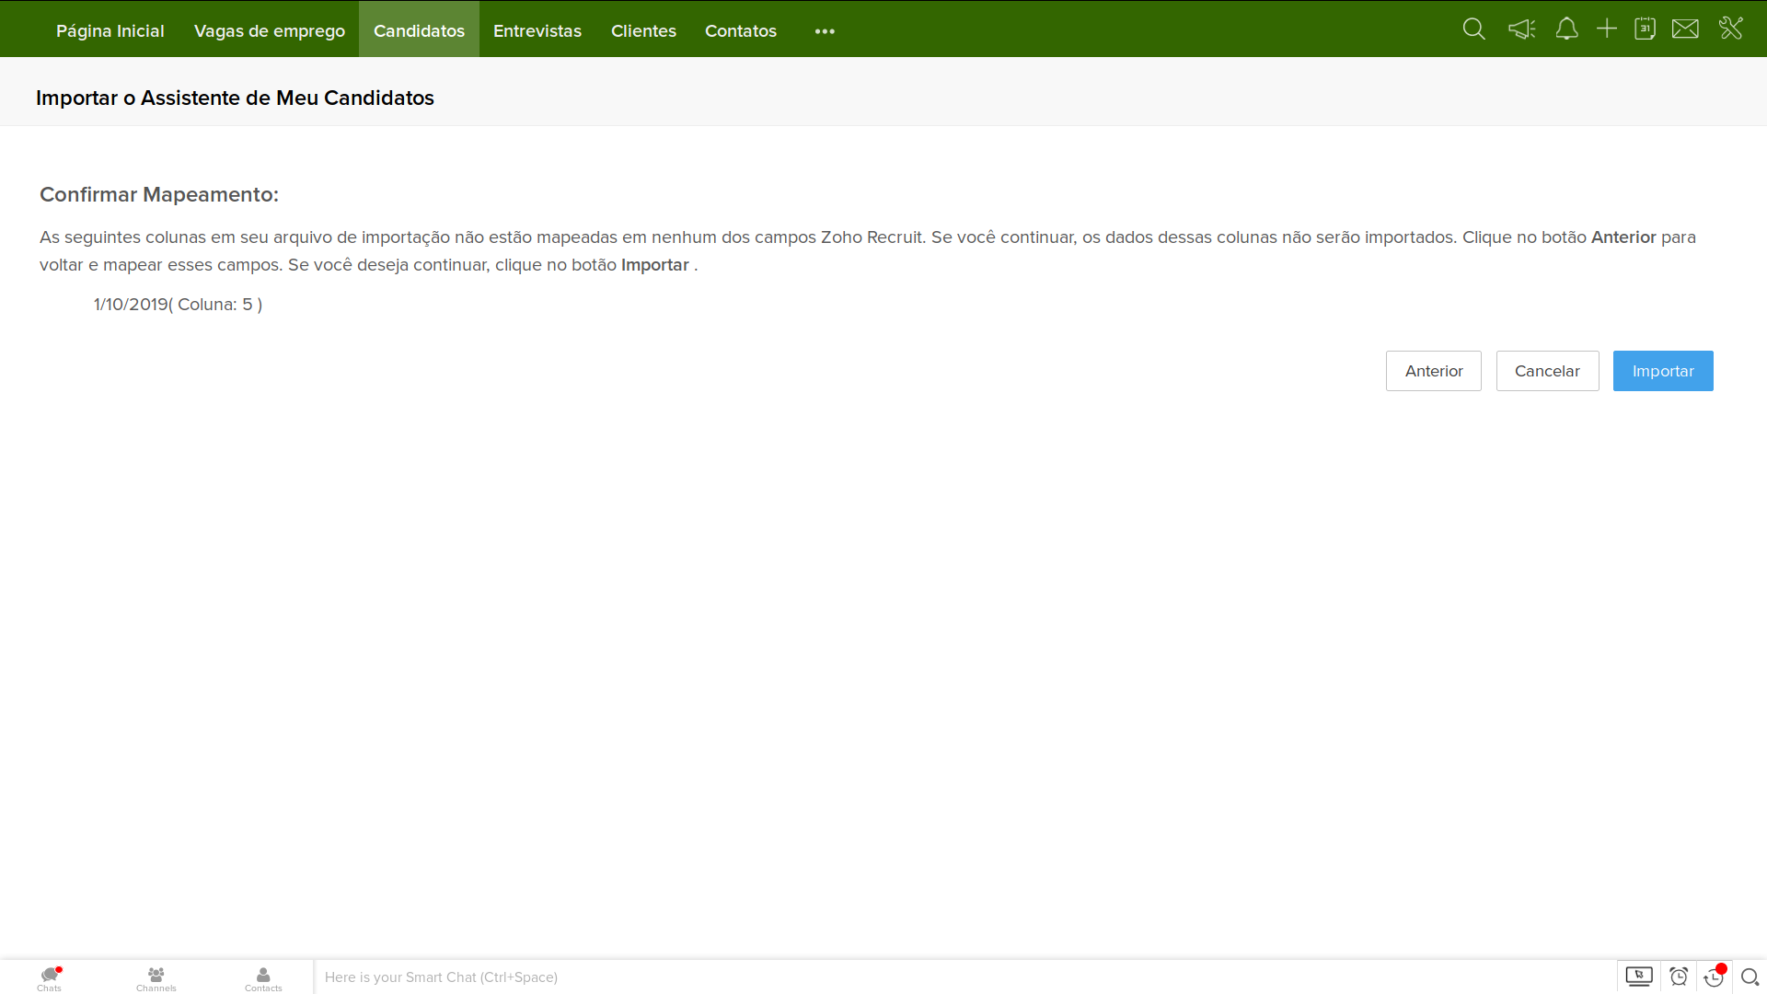Open the bell notifications icon

point(1566,29)
